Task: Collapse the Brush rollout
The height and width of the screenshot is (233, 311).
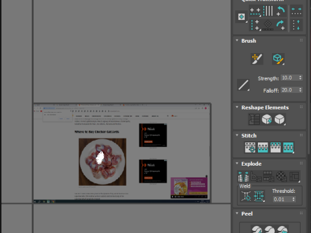Action: [x=237, y=40]
